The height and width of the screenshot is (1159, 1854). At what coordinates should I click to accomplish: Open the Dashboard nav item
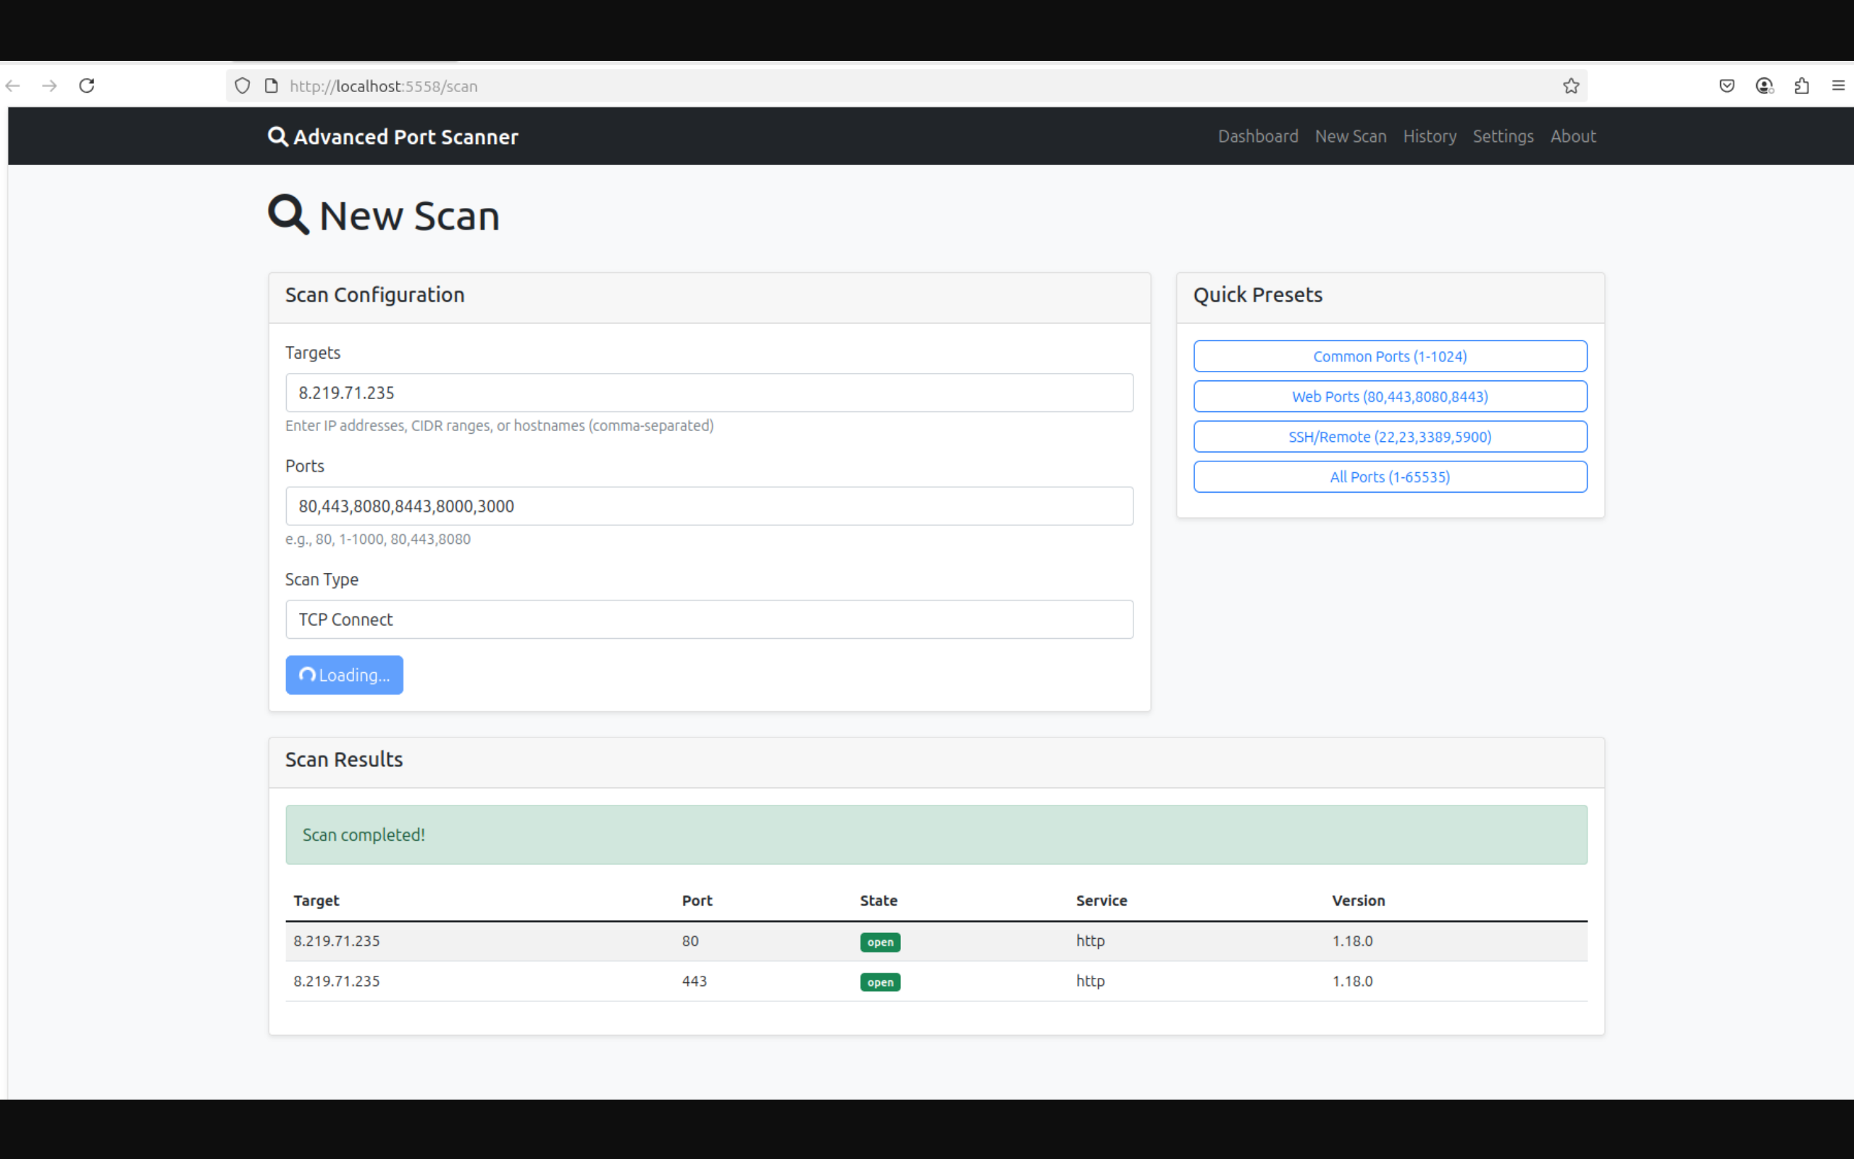tap(1257, 136)
